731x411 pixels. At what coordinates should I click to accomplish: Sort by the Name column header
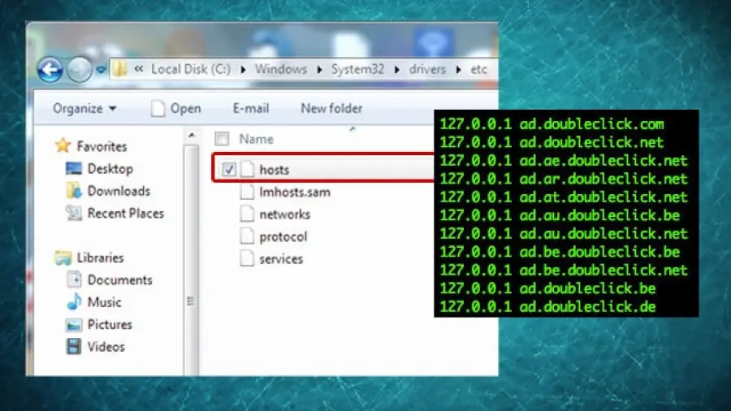[x=256, y=139]
